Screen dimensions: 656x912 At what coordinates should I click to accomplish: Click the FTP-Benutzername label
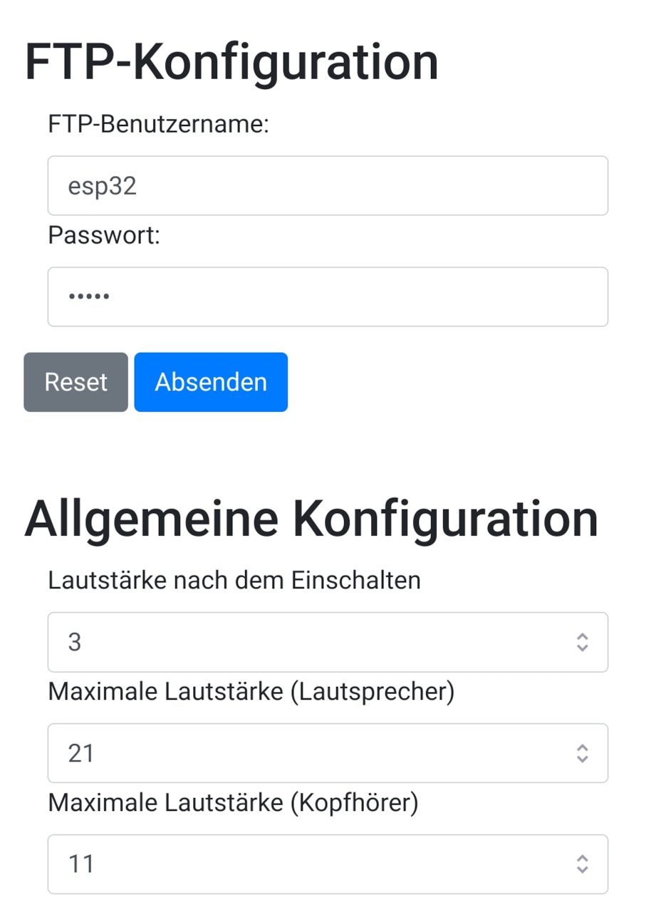[159, 125]
